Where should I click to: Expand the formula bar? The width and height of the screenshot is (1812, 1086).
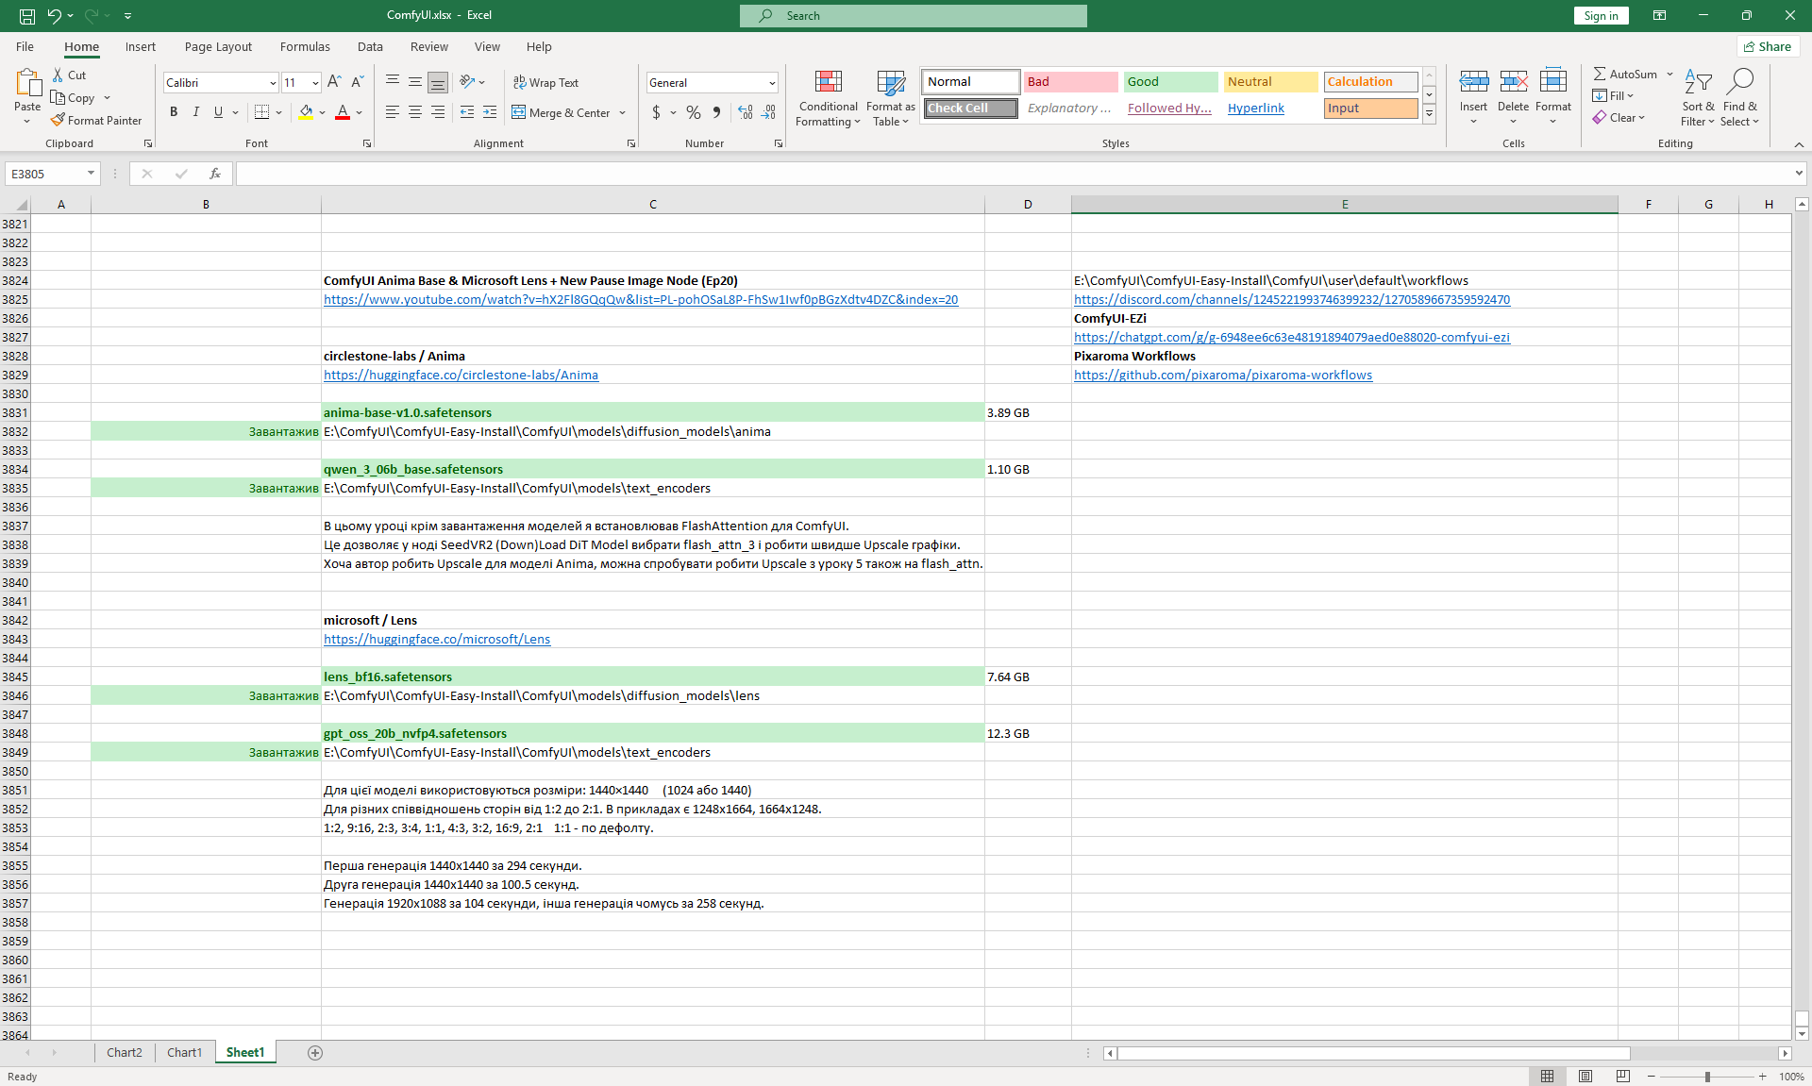[1799, 174]
